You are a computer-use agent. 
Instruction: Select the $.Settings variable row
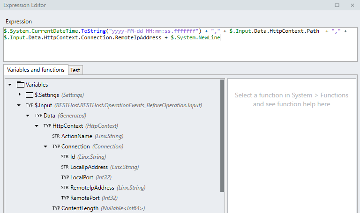[59, 95]
